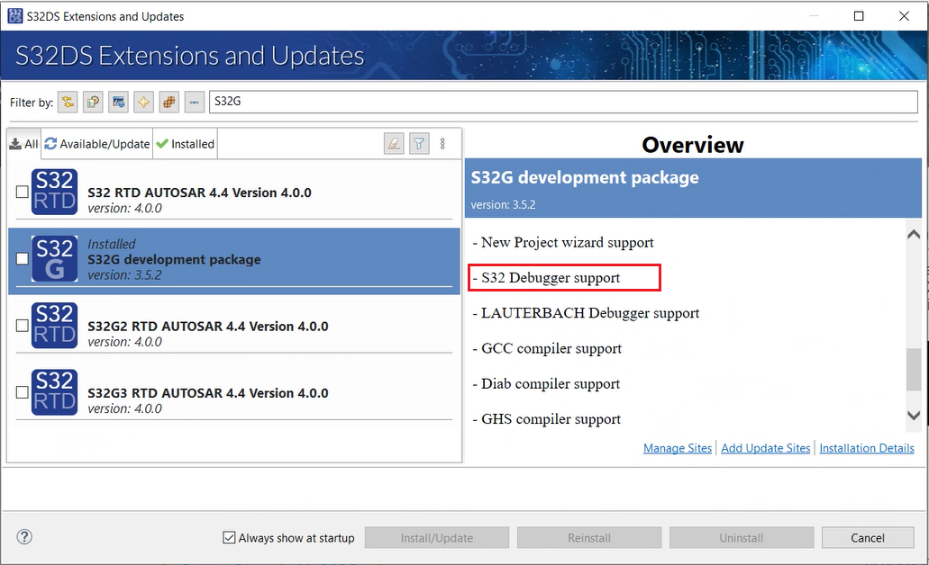Click the orange grid filter icon
Screen dimensions: 929x565
click(x=168, y=102)
